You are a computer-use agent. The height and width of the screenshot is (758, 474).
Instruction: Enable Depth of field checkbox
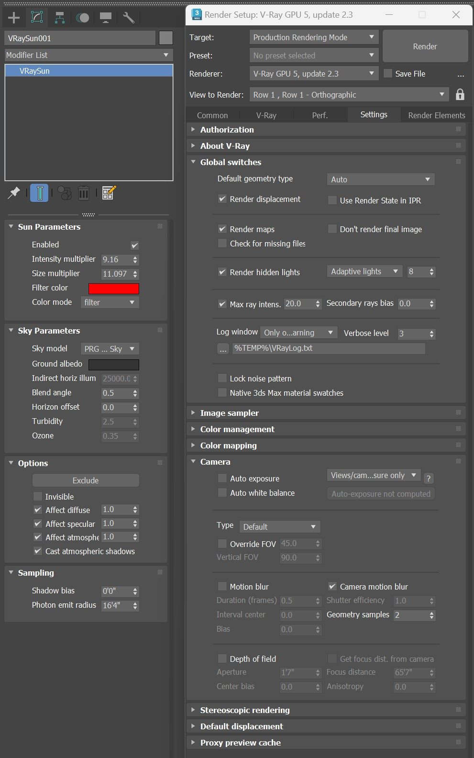pyautogui.click(x=222, y=658)
